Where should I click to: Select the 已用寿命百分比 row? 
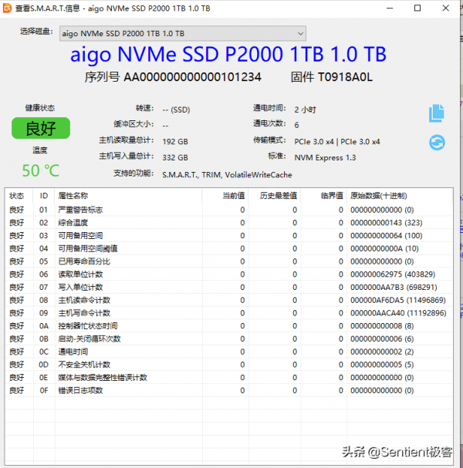229,261
